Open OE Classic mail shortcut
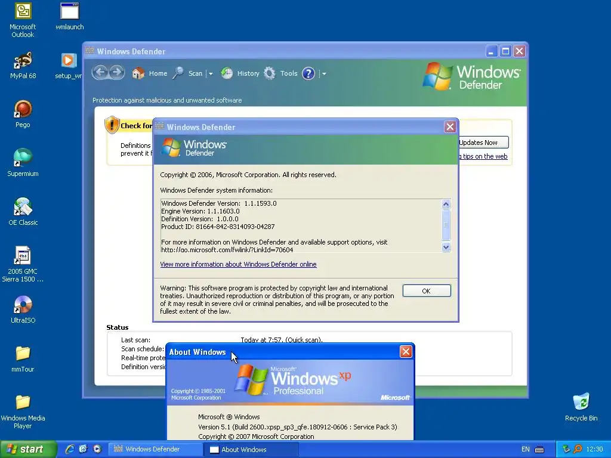This screenshot has height=458, width=611. point(23,212)
